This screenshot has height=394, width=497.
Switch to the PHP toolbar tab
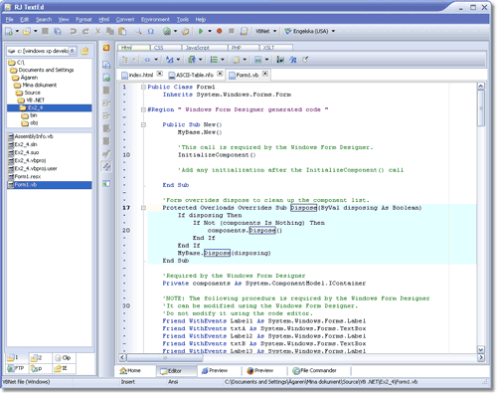(x=244, y=48)
